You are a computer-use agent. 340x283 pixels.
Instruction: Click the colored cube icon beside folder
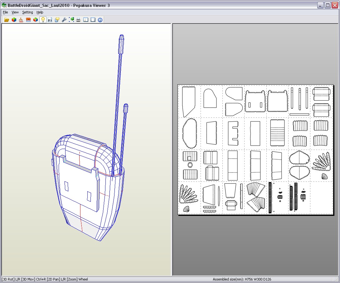tap(14, 20)
